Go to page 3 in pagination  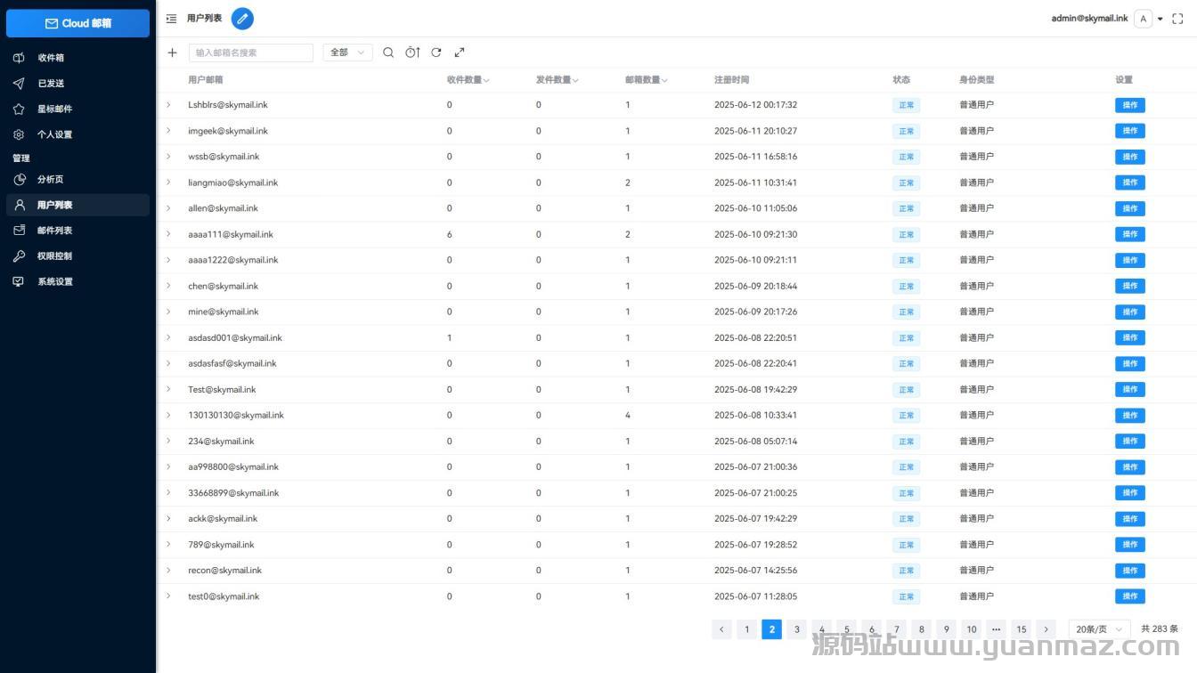click(797, 629)
